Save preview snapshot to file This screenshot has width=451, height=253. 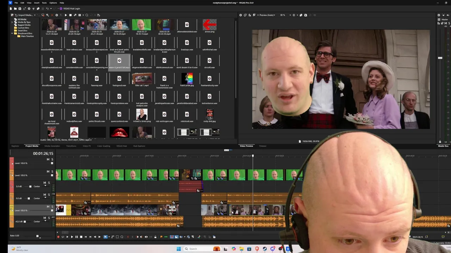click(x=305, y=15)
